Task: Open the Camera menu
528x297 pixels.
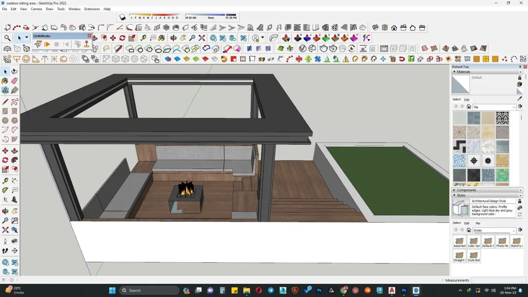Action: click(x=37, y=9)
